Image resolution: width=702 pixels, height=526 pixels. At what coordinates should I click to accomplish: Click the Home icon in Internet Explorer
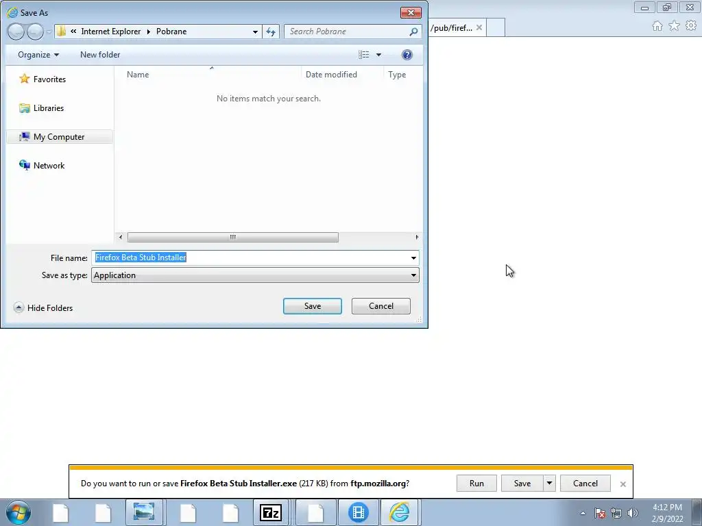[657, 26]
